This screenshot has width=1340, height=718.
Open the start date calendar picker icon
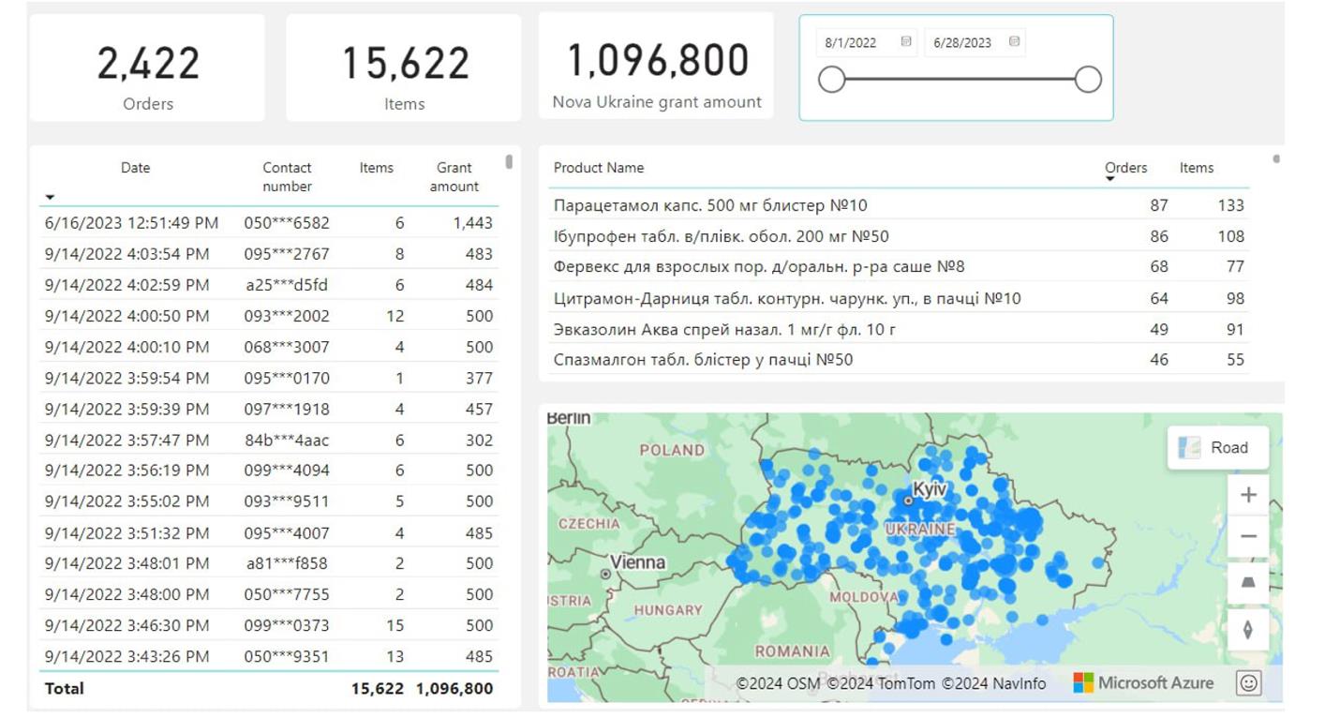click(906, 42)
